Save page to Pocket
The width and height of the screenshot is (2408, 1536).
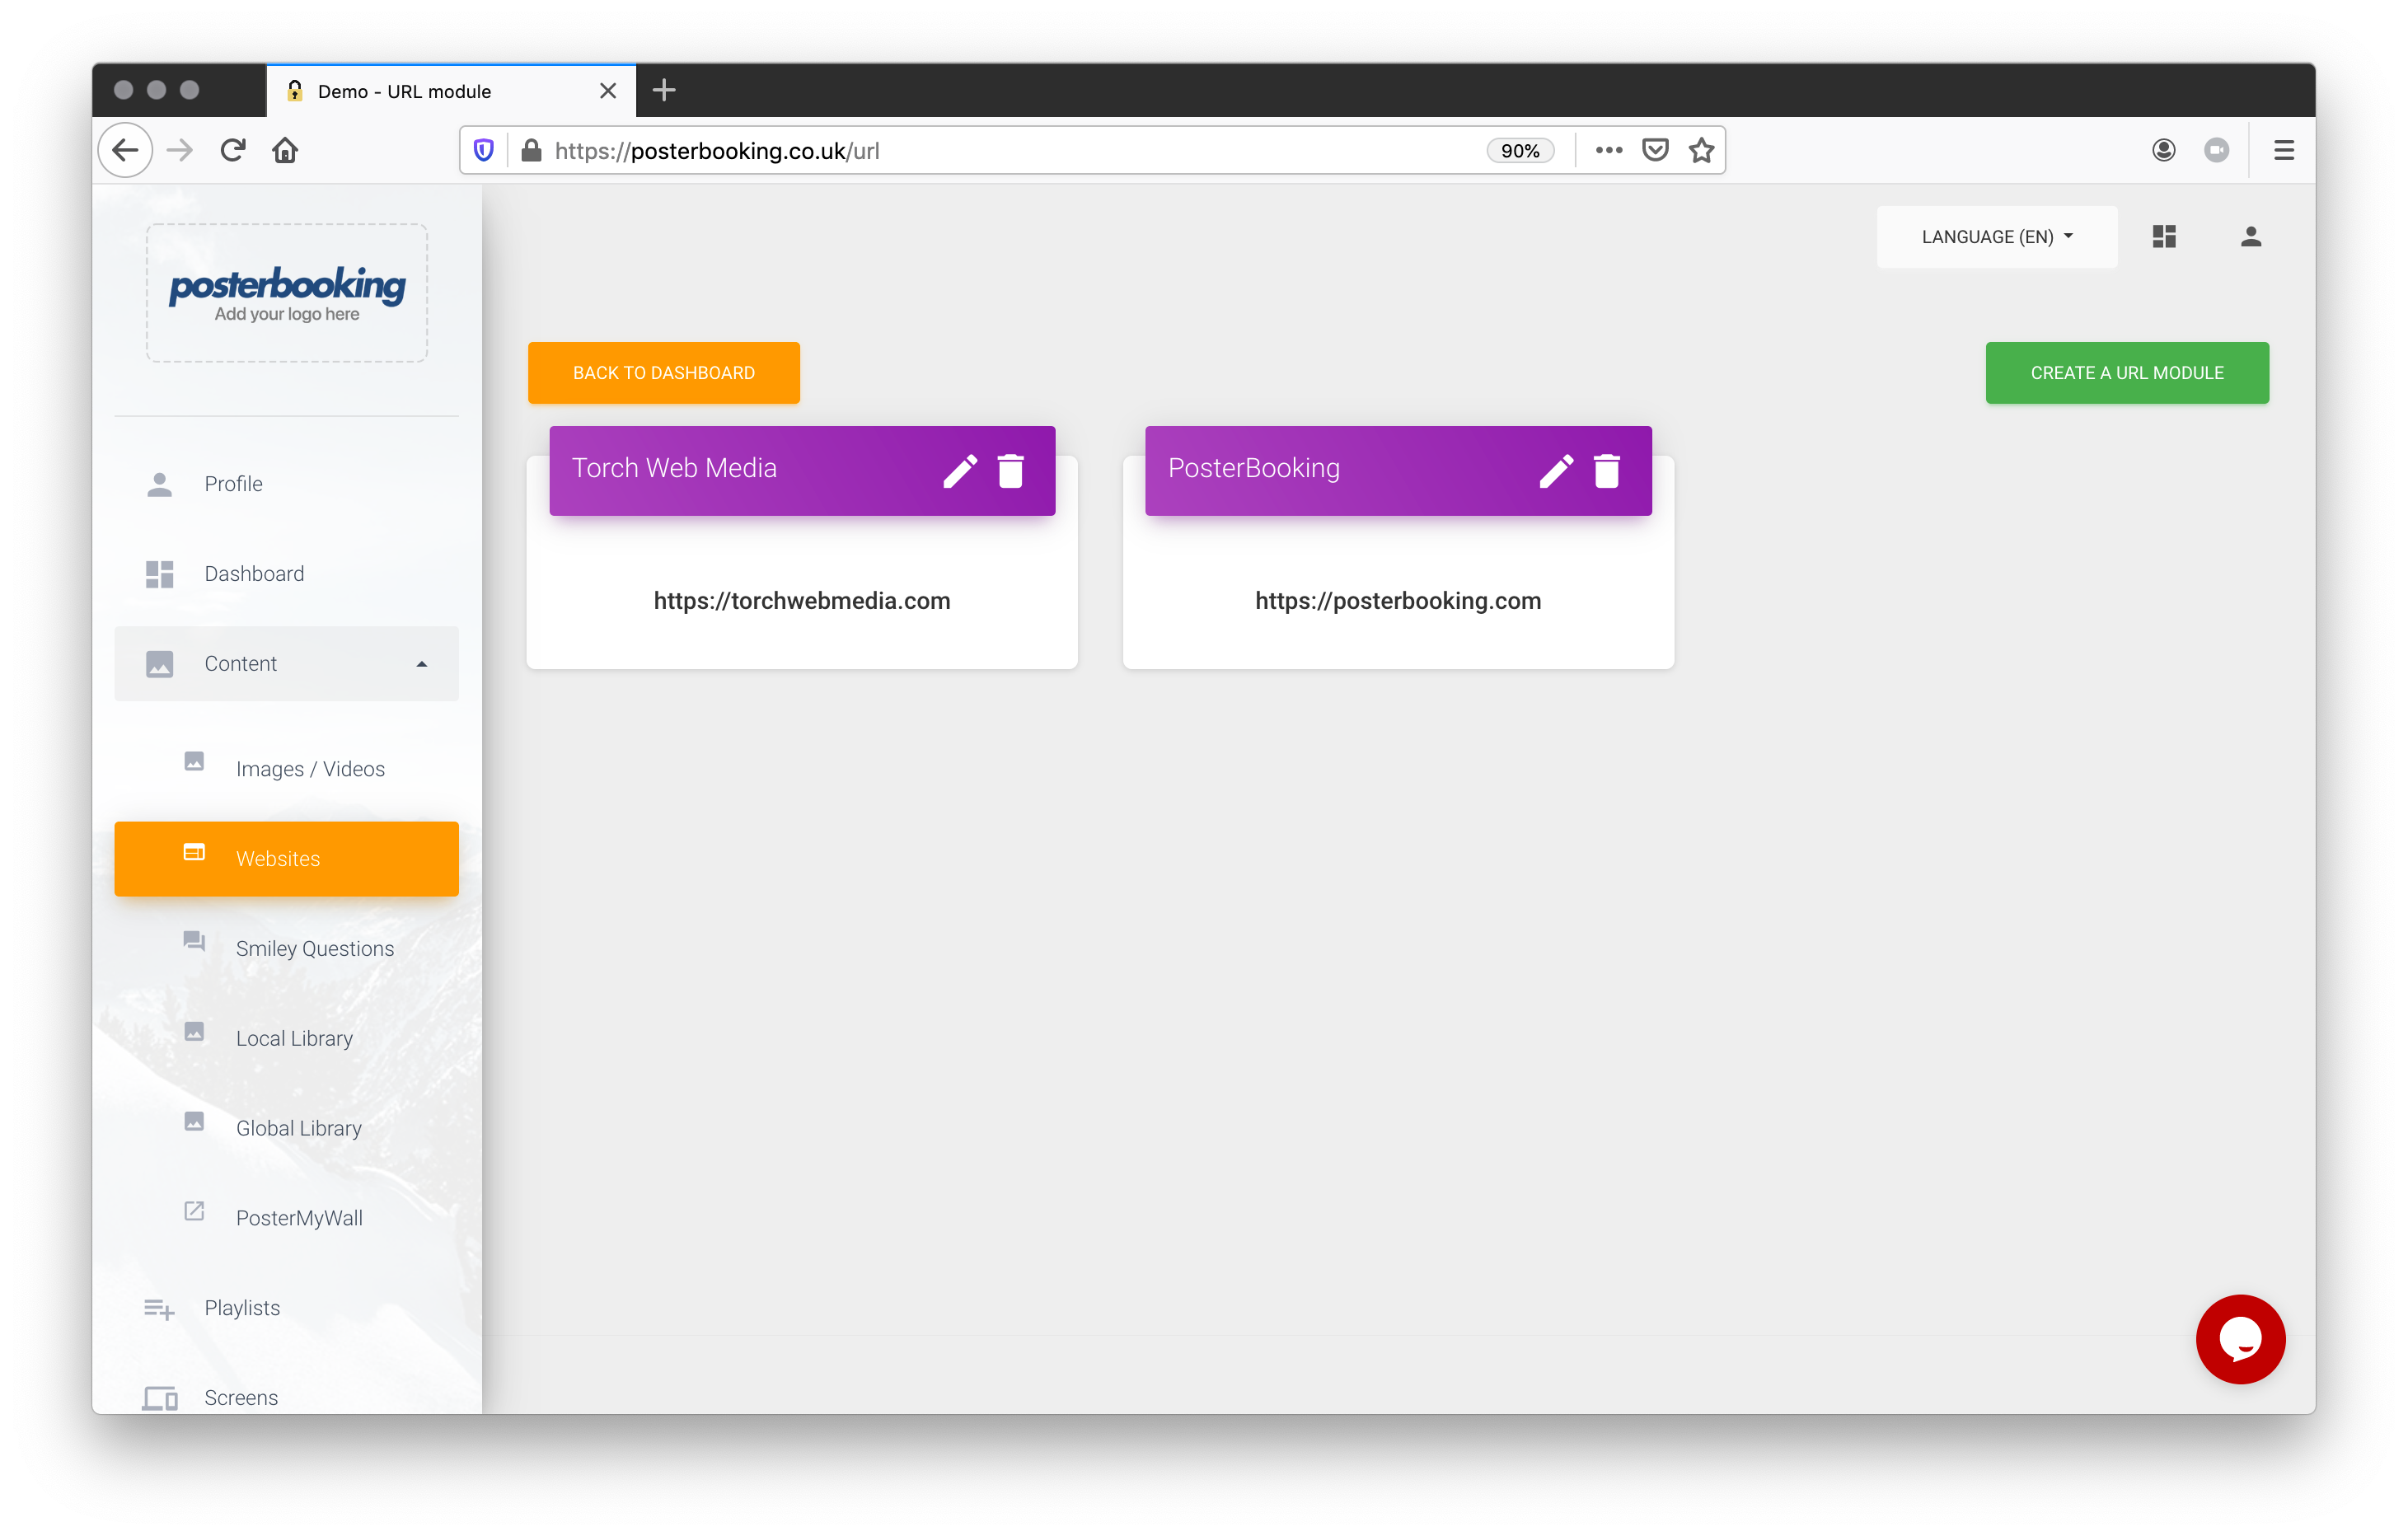click(x=1656, y=150)
